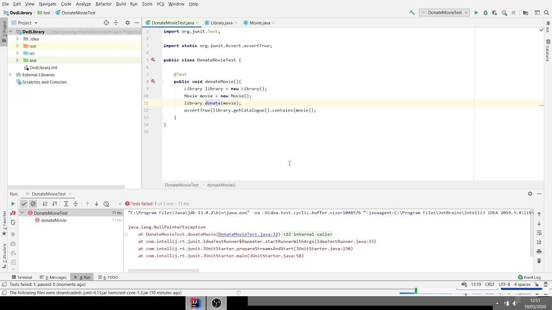This screenshot has height=310, width=552.
Task: Open the Refactor menu
Action: [x=103, y=4]
